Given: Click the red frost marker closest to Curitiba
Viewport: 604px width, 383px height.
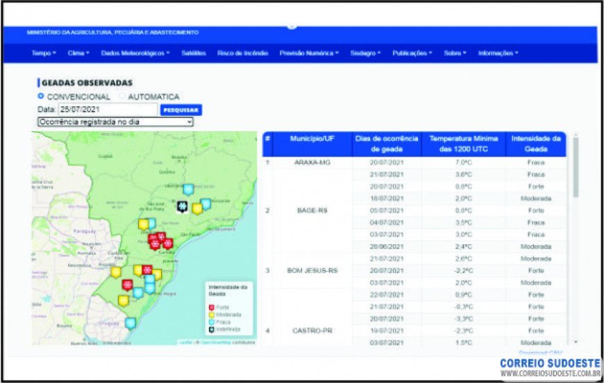Looking at the screenshot, I should pos(168,244).
